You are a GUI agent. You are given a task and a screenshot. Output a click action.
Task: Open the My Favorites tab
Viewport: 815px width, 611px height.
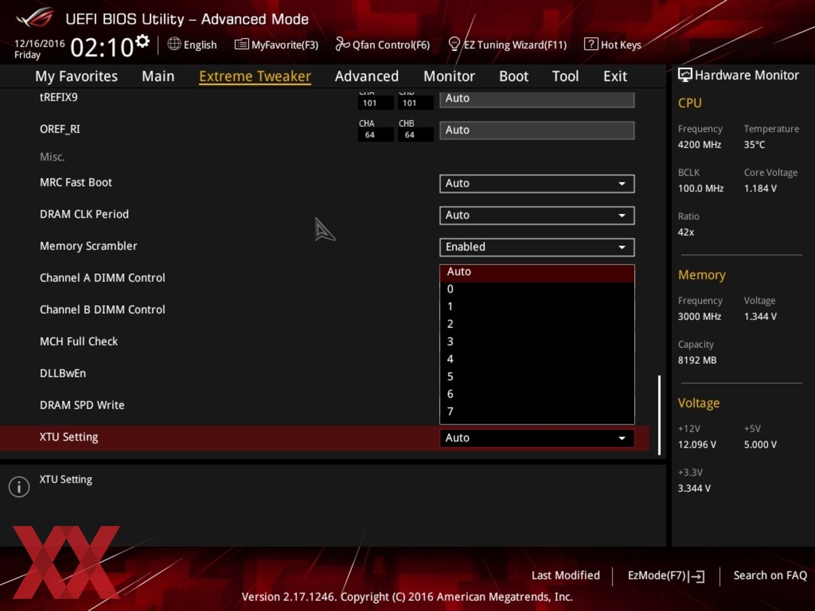click(76, 76)
